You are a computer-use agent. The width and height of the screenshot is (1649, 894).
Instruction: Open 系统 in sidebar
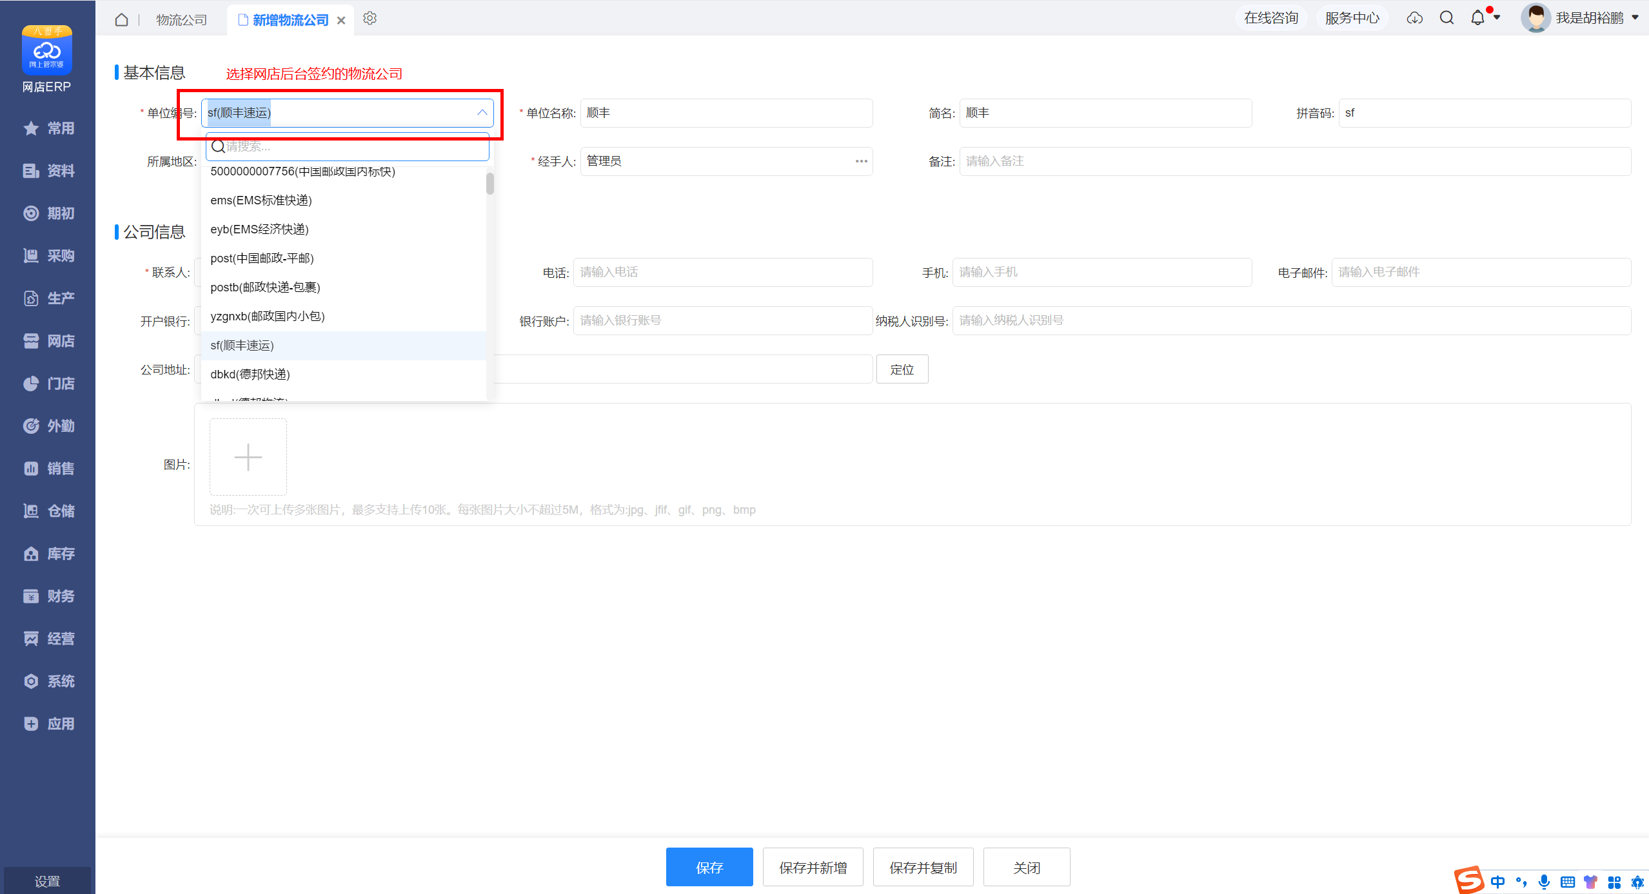pos(48,681)
